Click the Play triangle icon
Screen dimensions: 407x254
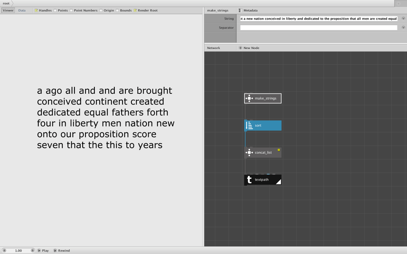pyautogui.click(x=39, y=251)
